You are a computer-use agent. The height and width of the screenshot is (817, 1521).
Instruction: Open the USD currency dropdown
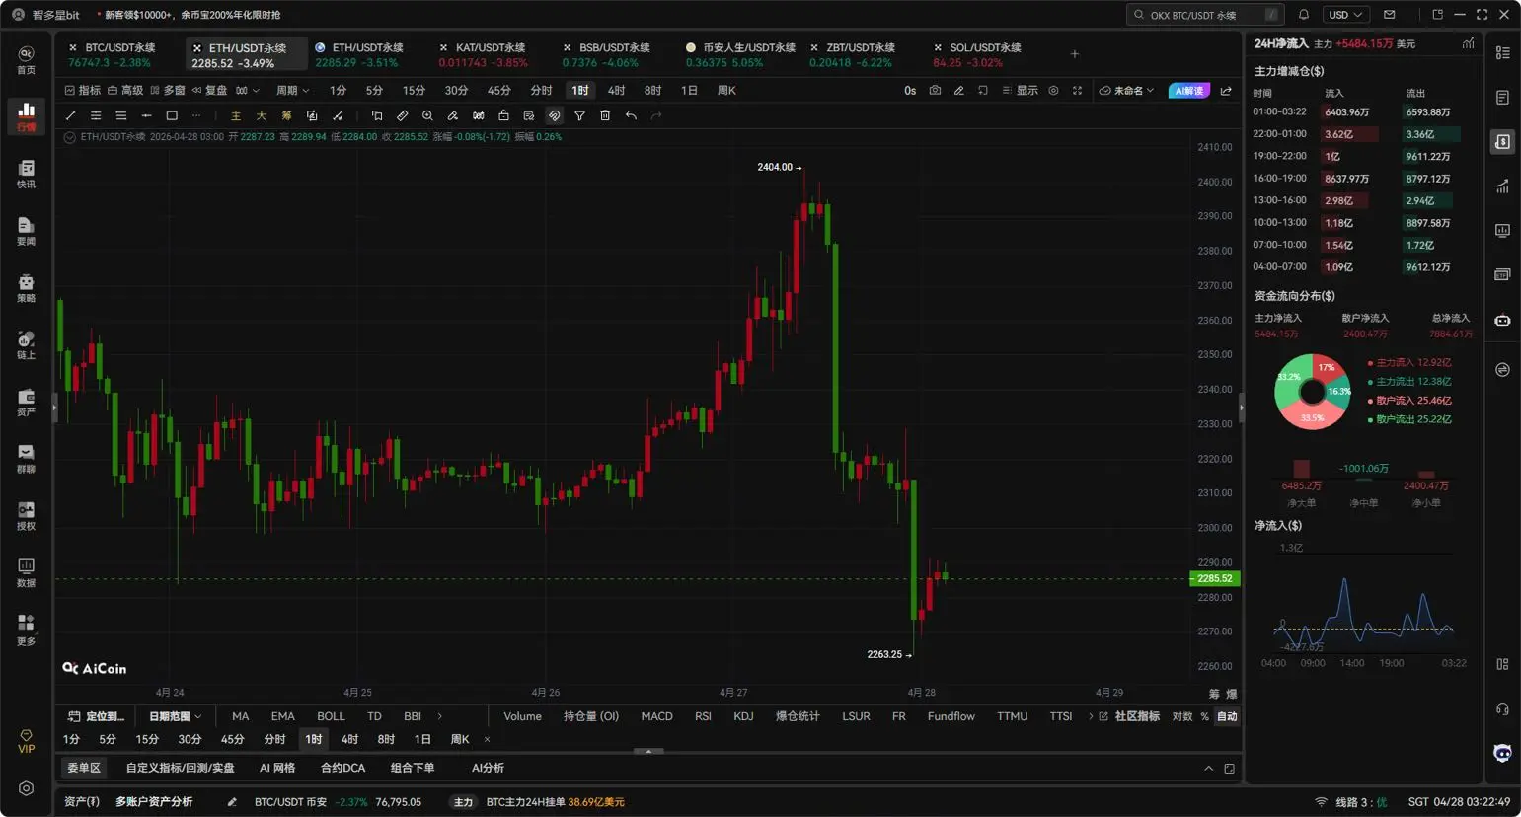tap(1345, 15)
